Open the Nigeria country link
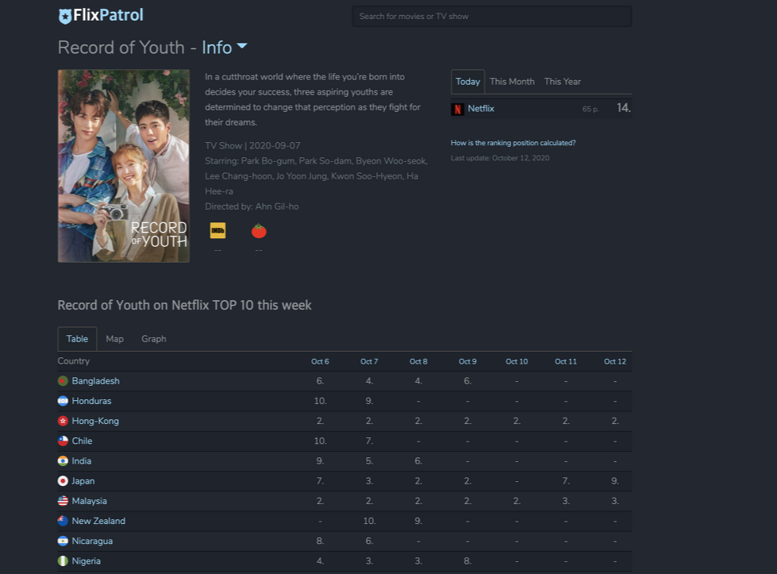 pyautogui.click(x=87, y=561)
